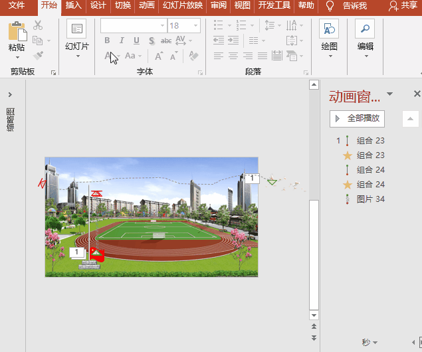Toggle Italic formatting

click(122, 41)
